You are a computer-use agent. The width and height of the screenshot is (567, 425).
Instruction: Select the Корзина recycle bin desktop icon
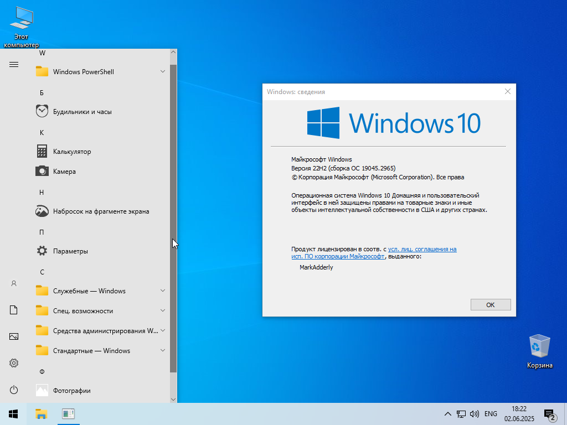[539, 351]
